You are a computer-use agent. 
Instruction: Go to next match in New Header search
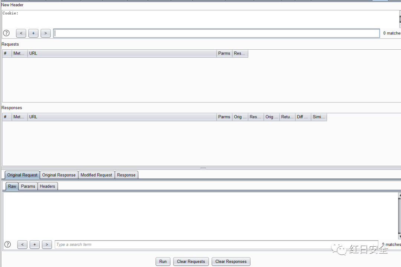point(46,33)
